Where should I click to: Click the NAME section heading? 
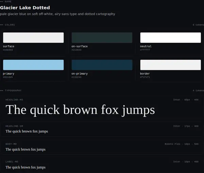tap(8, 2)
